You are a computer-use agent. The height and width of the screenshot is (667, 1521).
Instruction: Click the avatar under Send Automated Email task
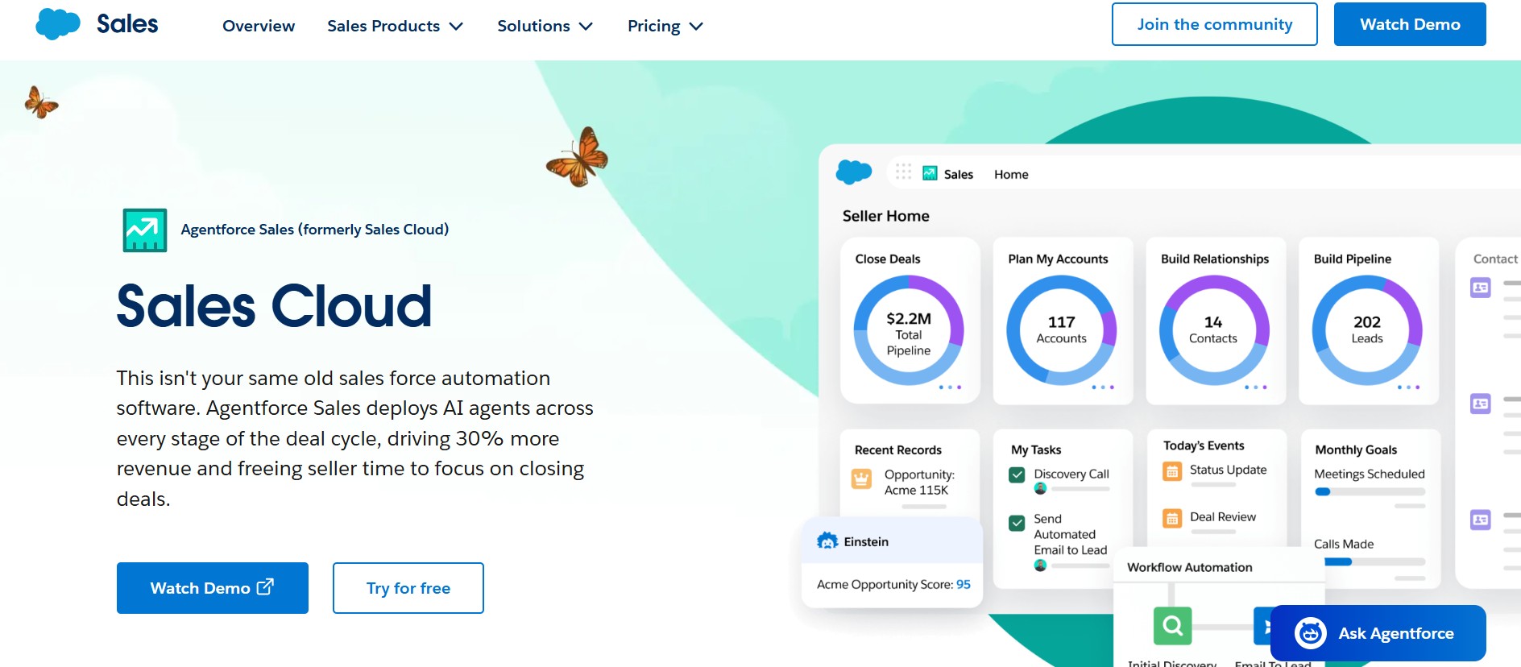point(1040,565)
